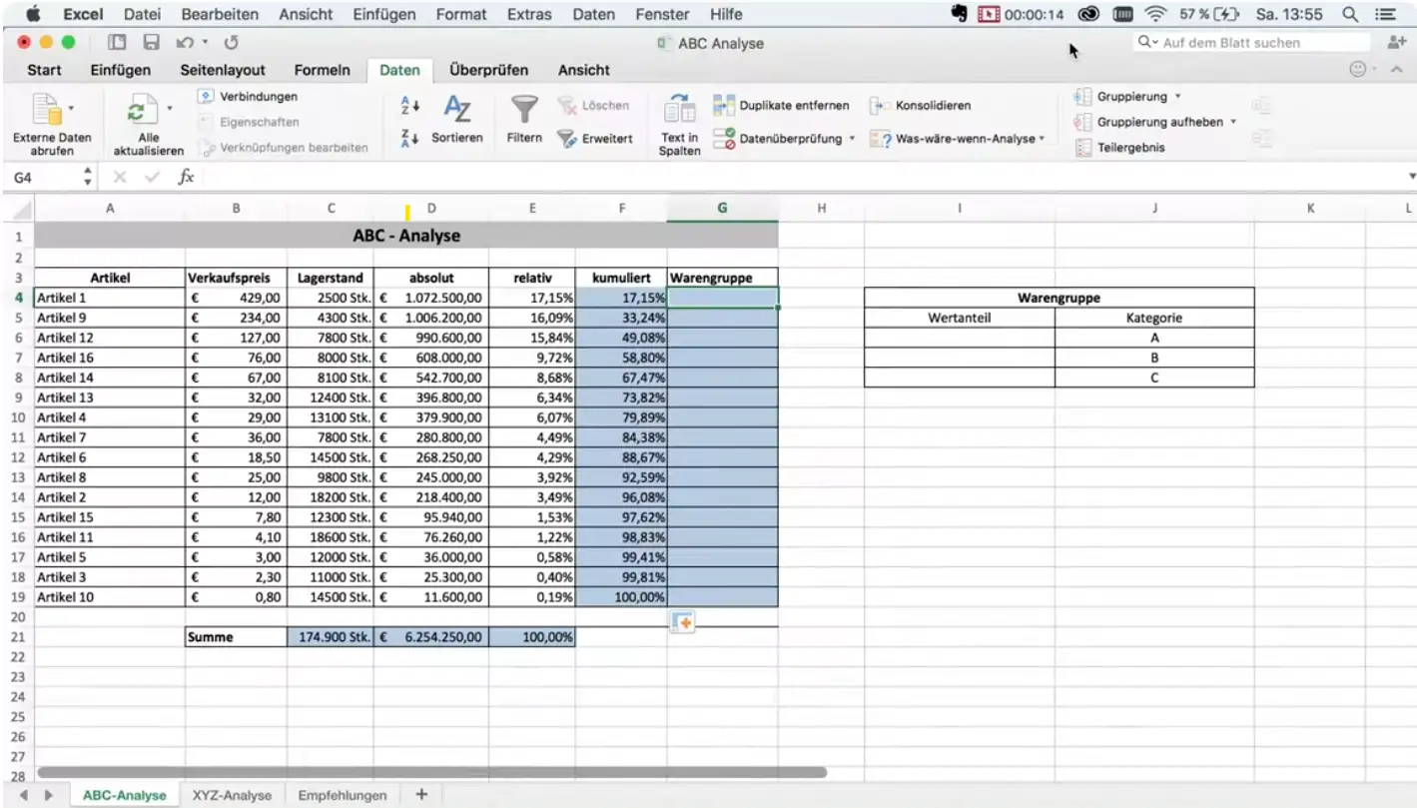
Task: Click the Sortieren icon in the ribbon
Action: [456, 110]
